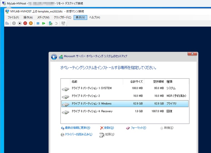The height and width of the screenshot is (153, 211).
Task: Select ドライブ 0 パーティション 1: SYSTEM row
Action: (125, 88)
